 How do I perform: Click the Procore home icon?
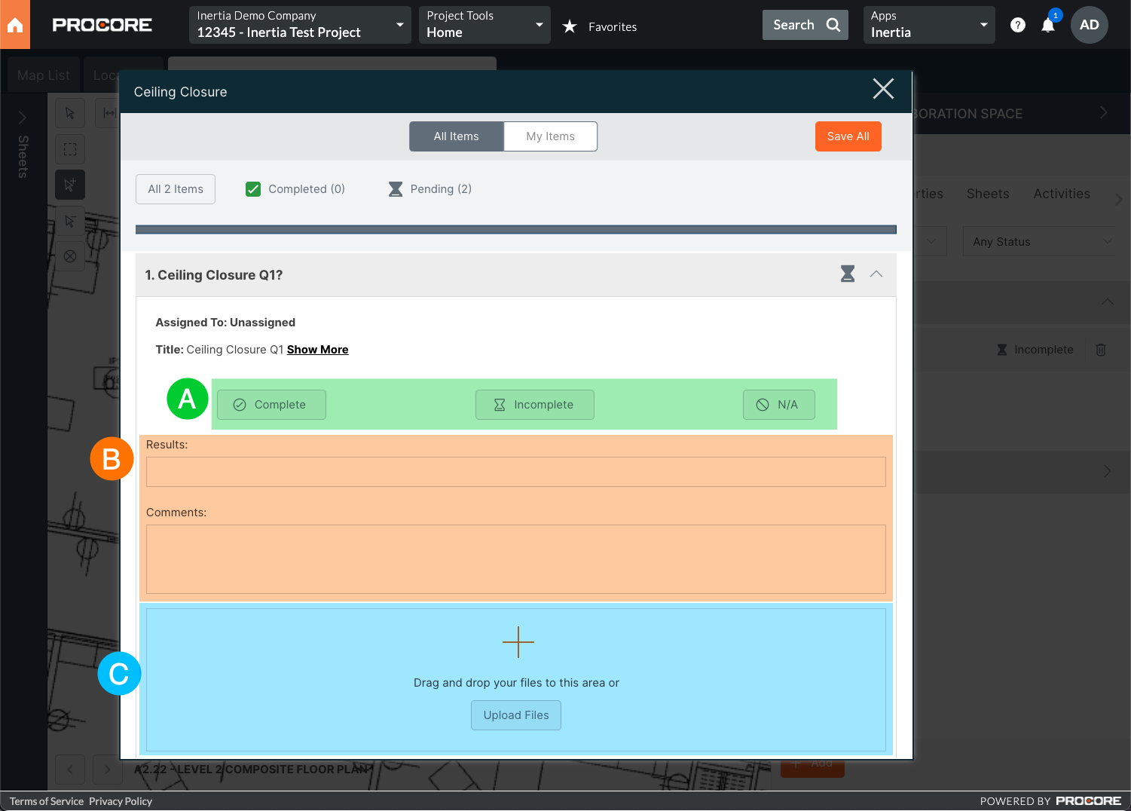point(15,24)
